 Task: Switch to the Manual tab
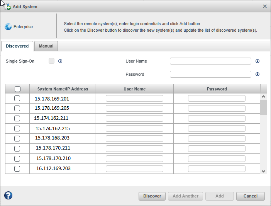click(46, 46)
